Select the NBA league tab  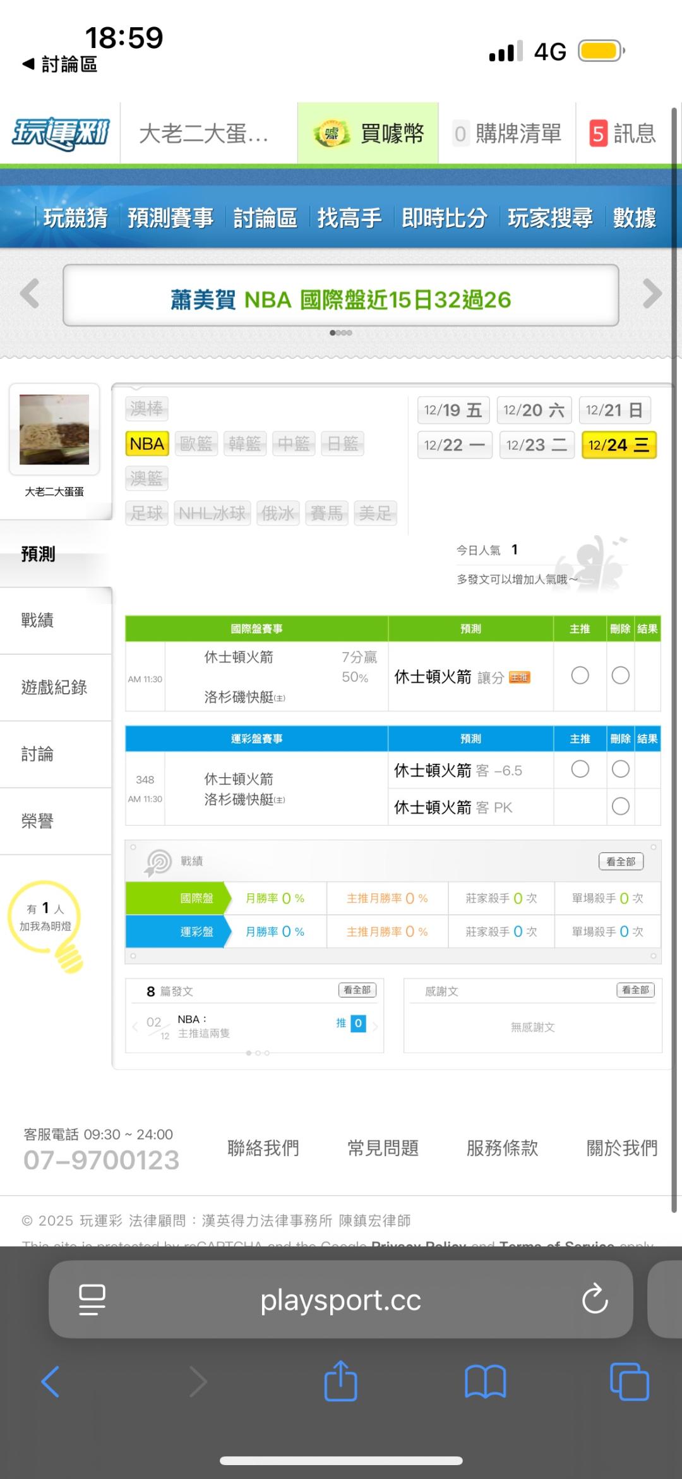(147, 444)
